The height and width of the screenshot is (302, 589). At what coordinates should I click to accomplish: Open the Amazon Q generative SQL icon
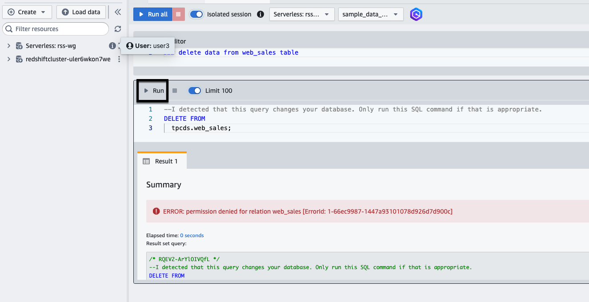(x=416, y=14)
